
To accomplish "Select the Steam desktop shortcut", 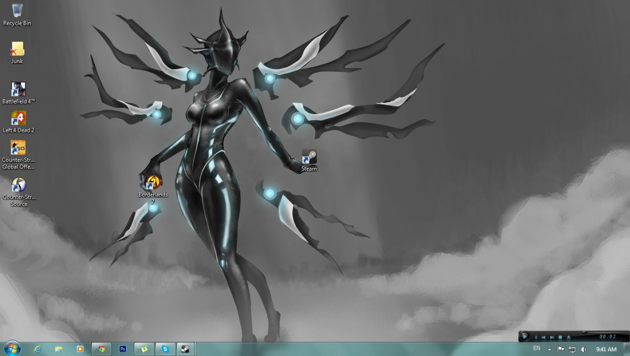I will [x=309, y=161].
